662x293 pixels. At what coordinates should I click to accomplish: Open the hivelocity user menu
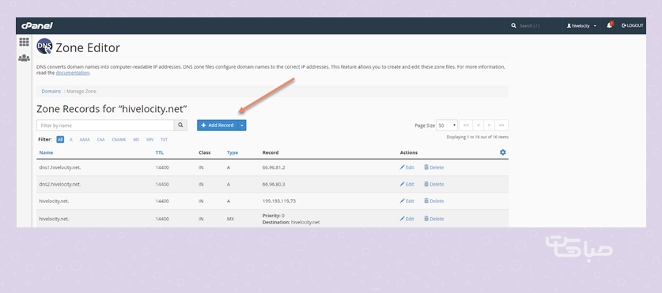click(581, 26)
